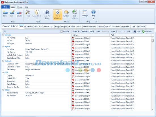Select the Corrupt job tab
The width and height of the screenshot is (156, 117).
[x=46, y=27]
